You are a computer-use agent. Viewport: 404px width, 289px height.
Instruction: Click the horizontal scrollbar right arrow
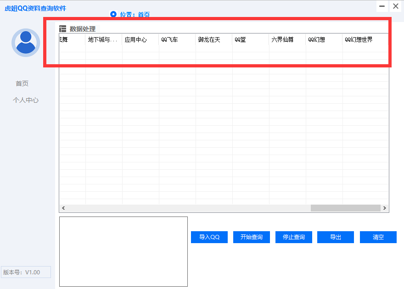click(x=385, y=208)
